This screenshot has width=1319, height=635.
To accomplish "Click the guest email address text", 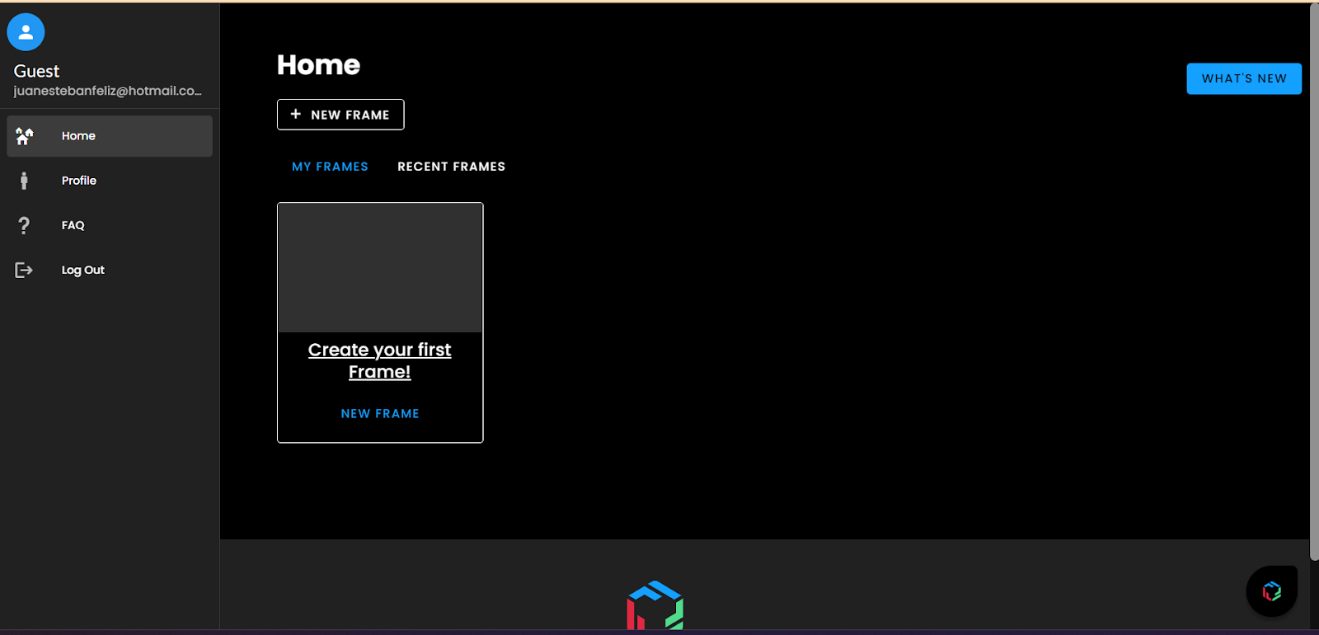I will pos(107,91).
